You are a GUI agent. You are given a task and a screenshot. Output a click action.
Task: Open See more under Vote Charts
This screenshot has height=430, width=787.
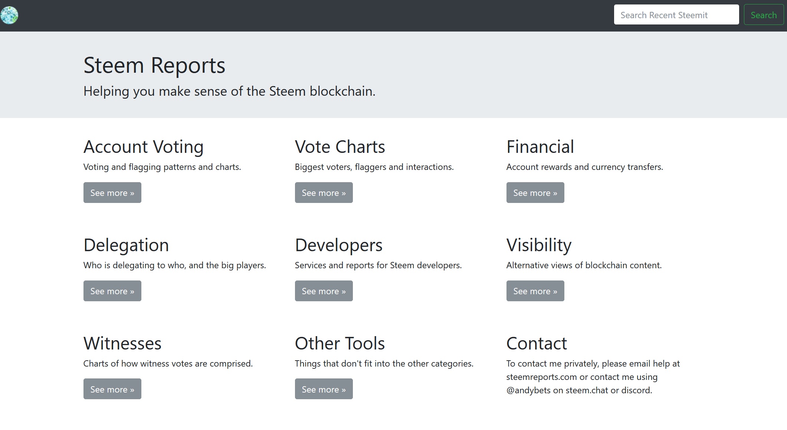point(324,193)
